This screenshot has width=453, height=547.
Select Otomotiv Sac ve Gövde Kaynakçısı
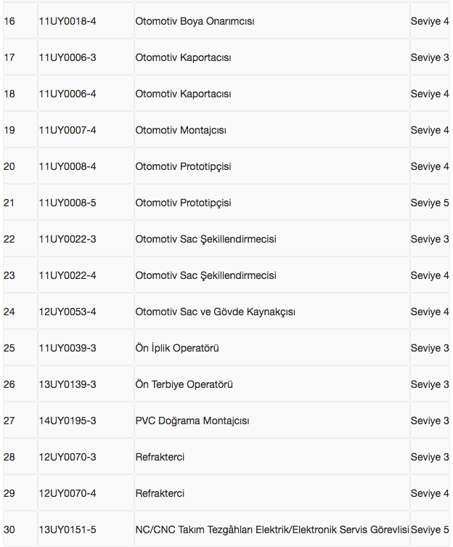(215, 312)
